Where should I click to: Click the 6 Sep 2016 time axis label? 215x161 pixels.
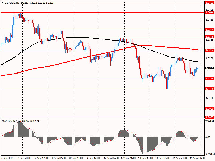tap(7, 158)
